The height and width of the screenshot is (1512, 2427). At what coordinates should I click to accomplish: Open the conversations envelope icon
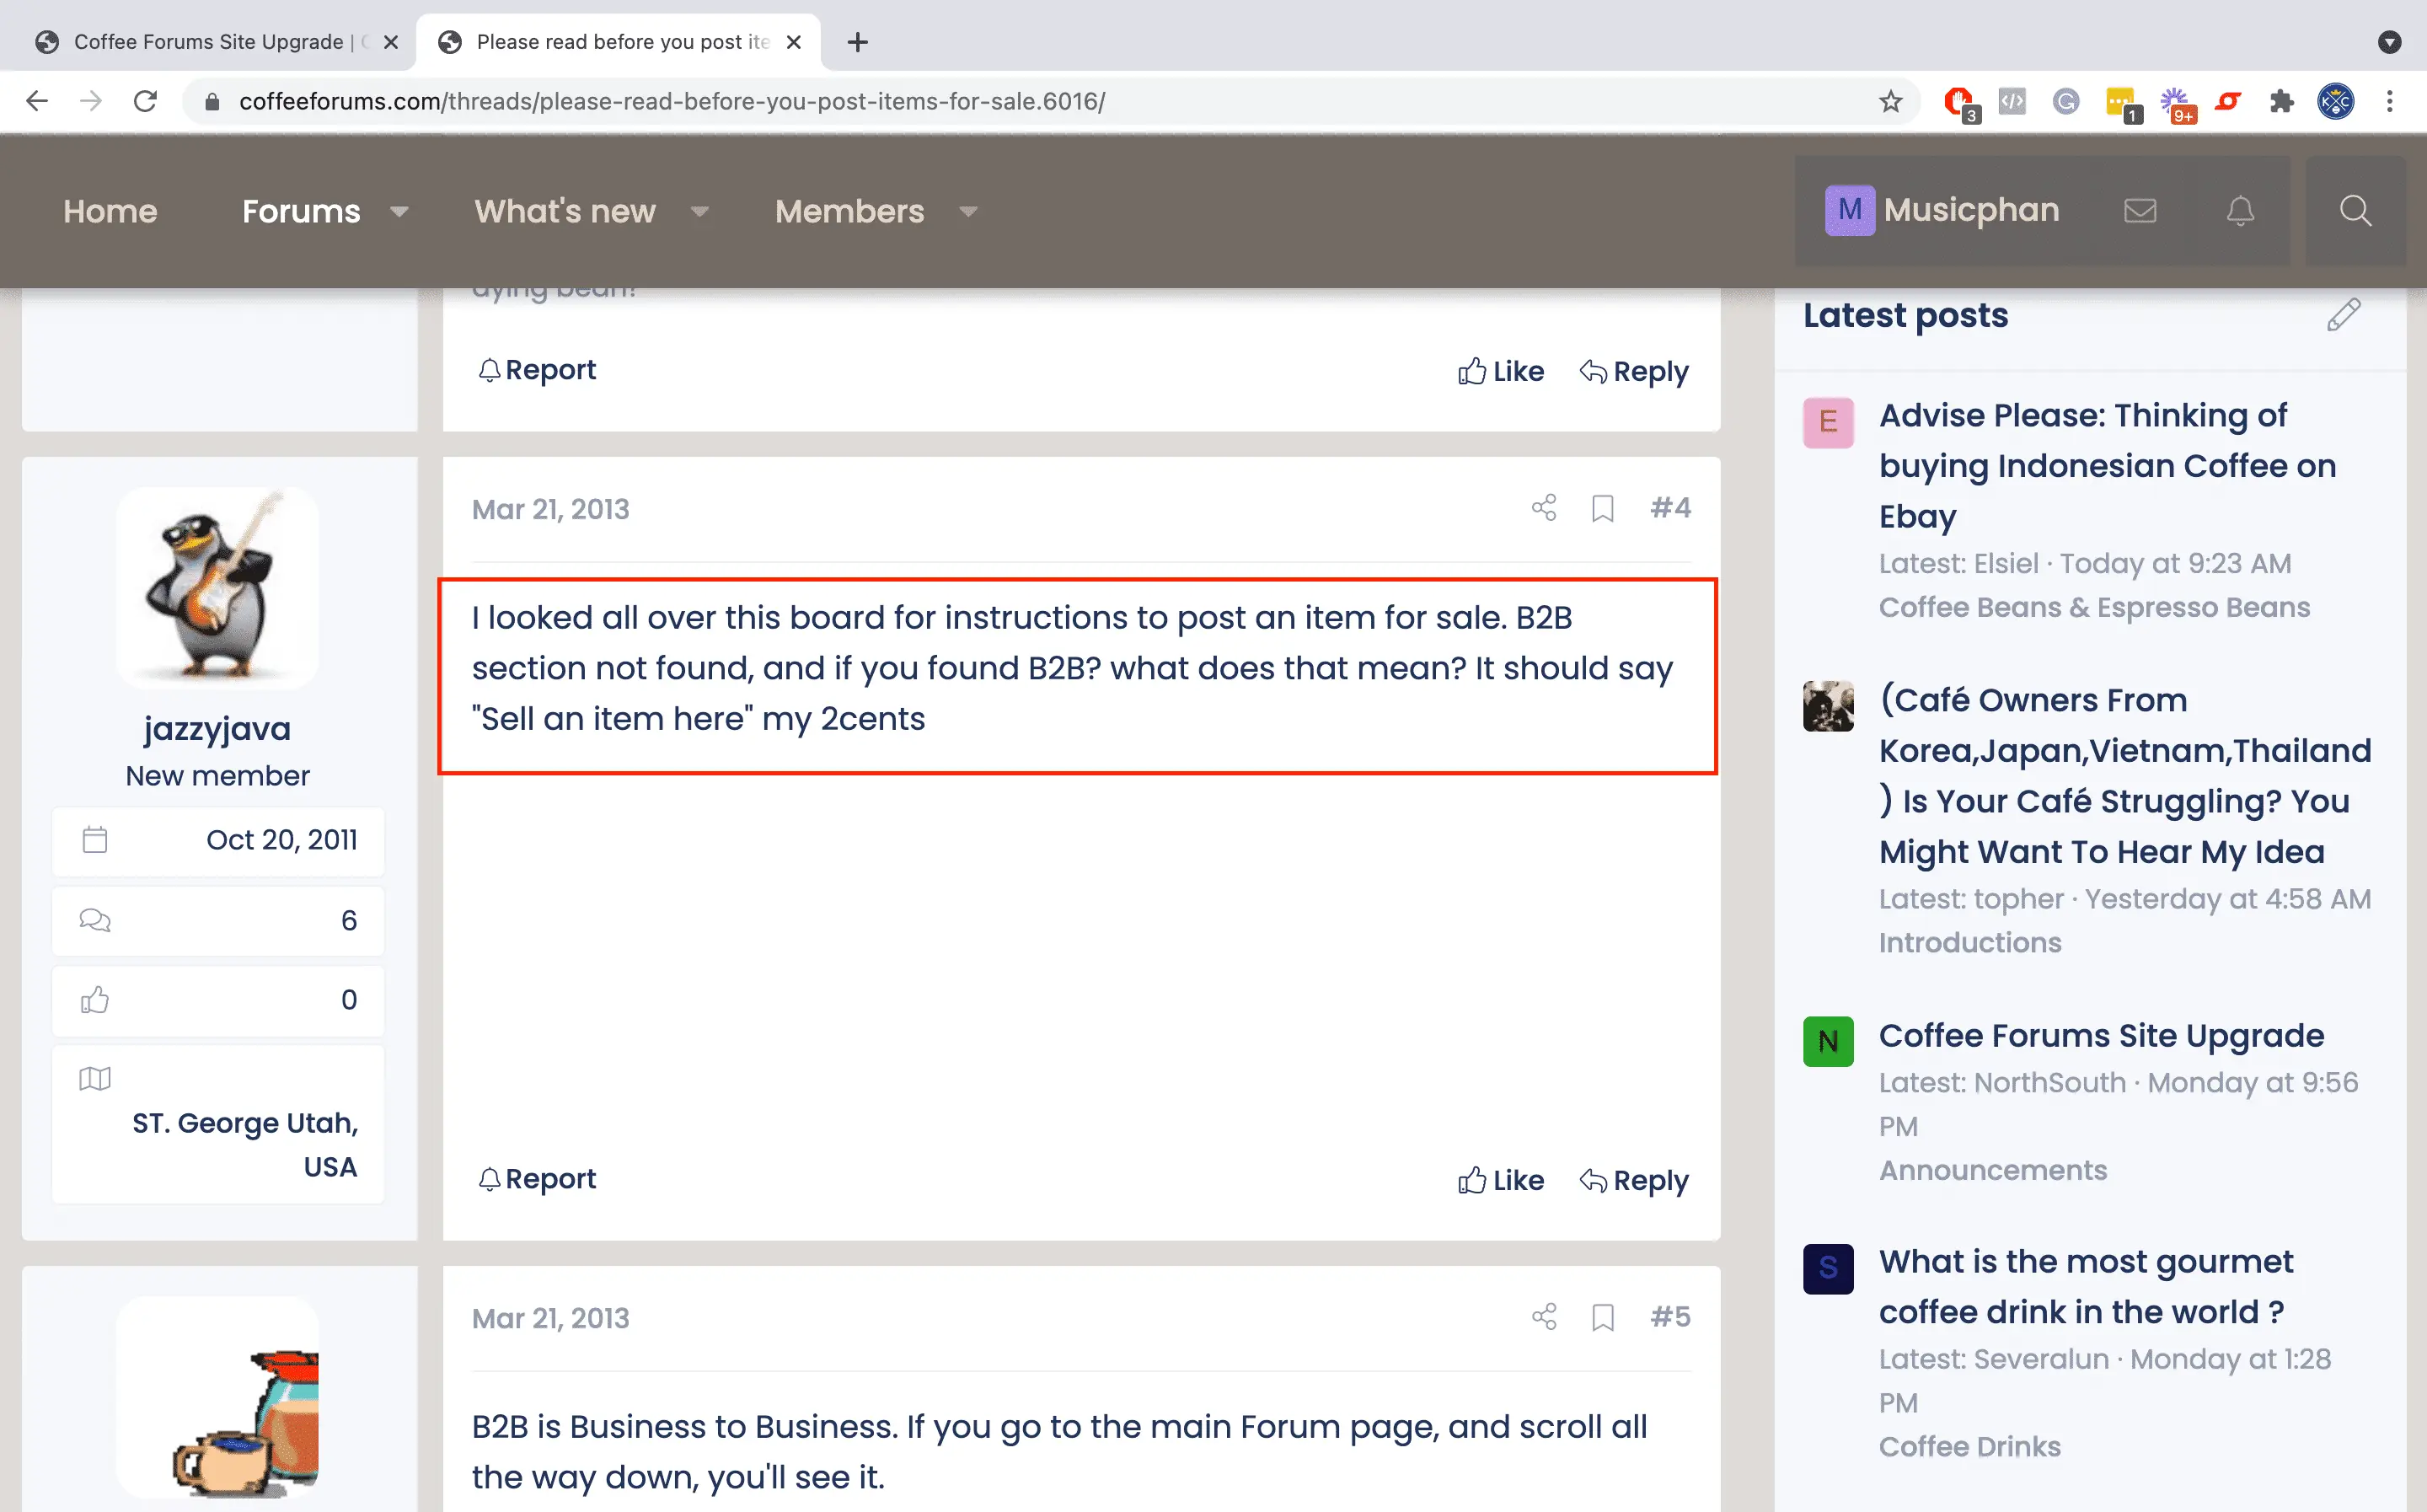point(2140,211)
